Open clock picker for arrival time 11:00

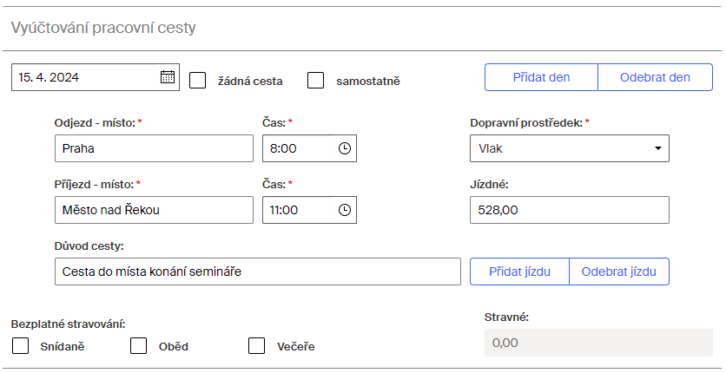pos(345,210)
